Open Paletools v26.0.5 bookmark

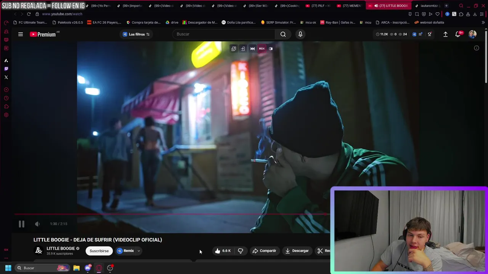coord(67,22)
